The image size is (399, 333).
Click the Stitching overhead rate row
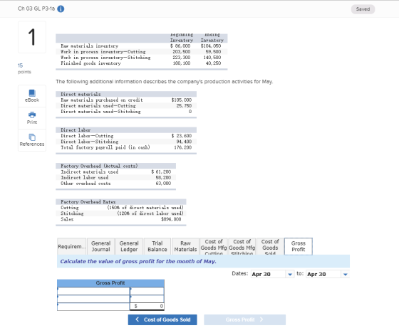(121, 213)
